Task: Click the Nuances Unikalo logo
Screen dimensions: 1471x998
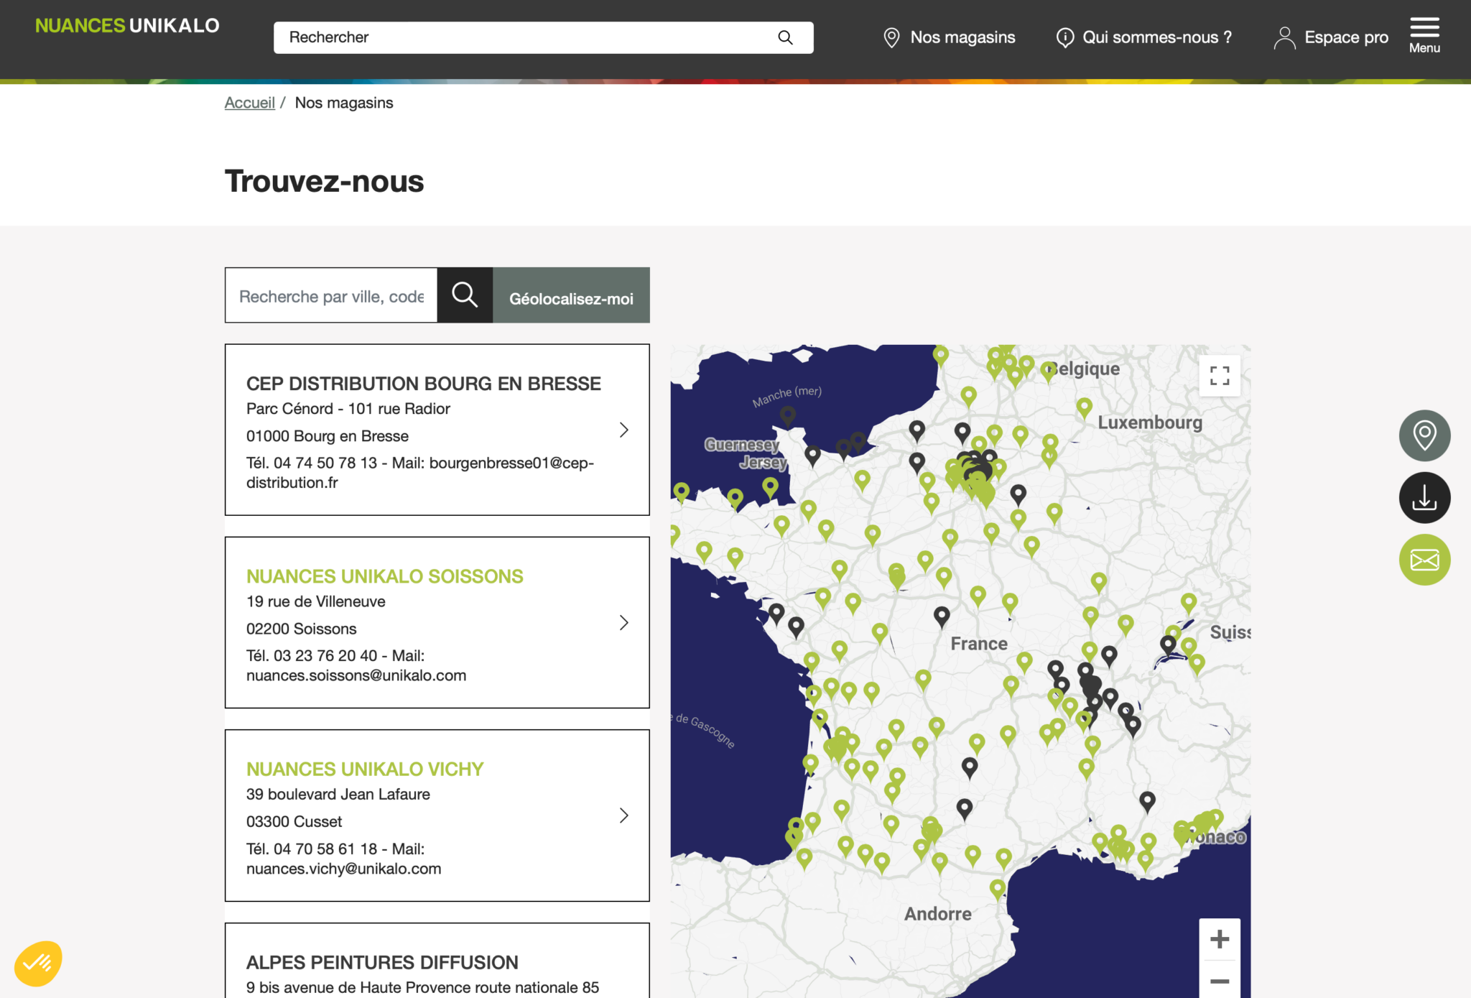Action: click(127, 26)
